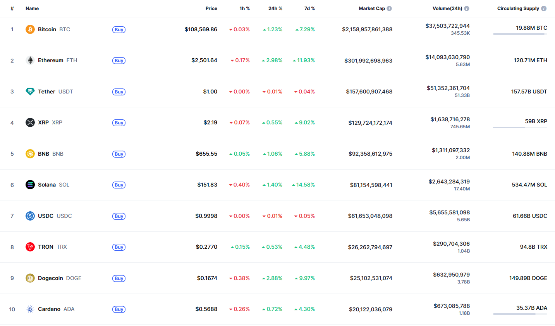Sort by the 24h % column header

[275, 8]
